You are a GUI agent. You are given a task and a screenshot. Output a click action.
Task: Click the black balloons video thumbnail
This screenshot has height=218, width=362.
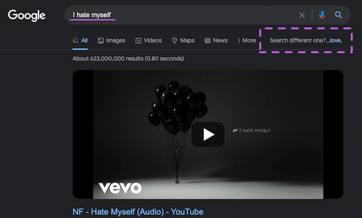[x=208, y=134]
